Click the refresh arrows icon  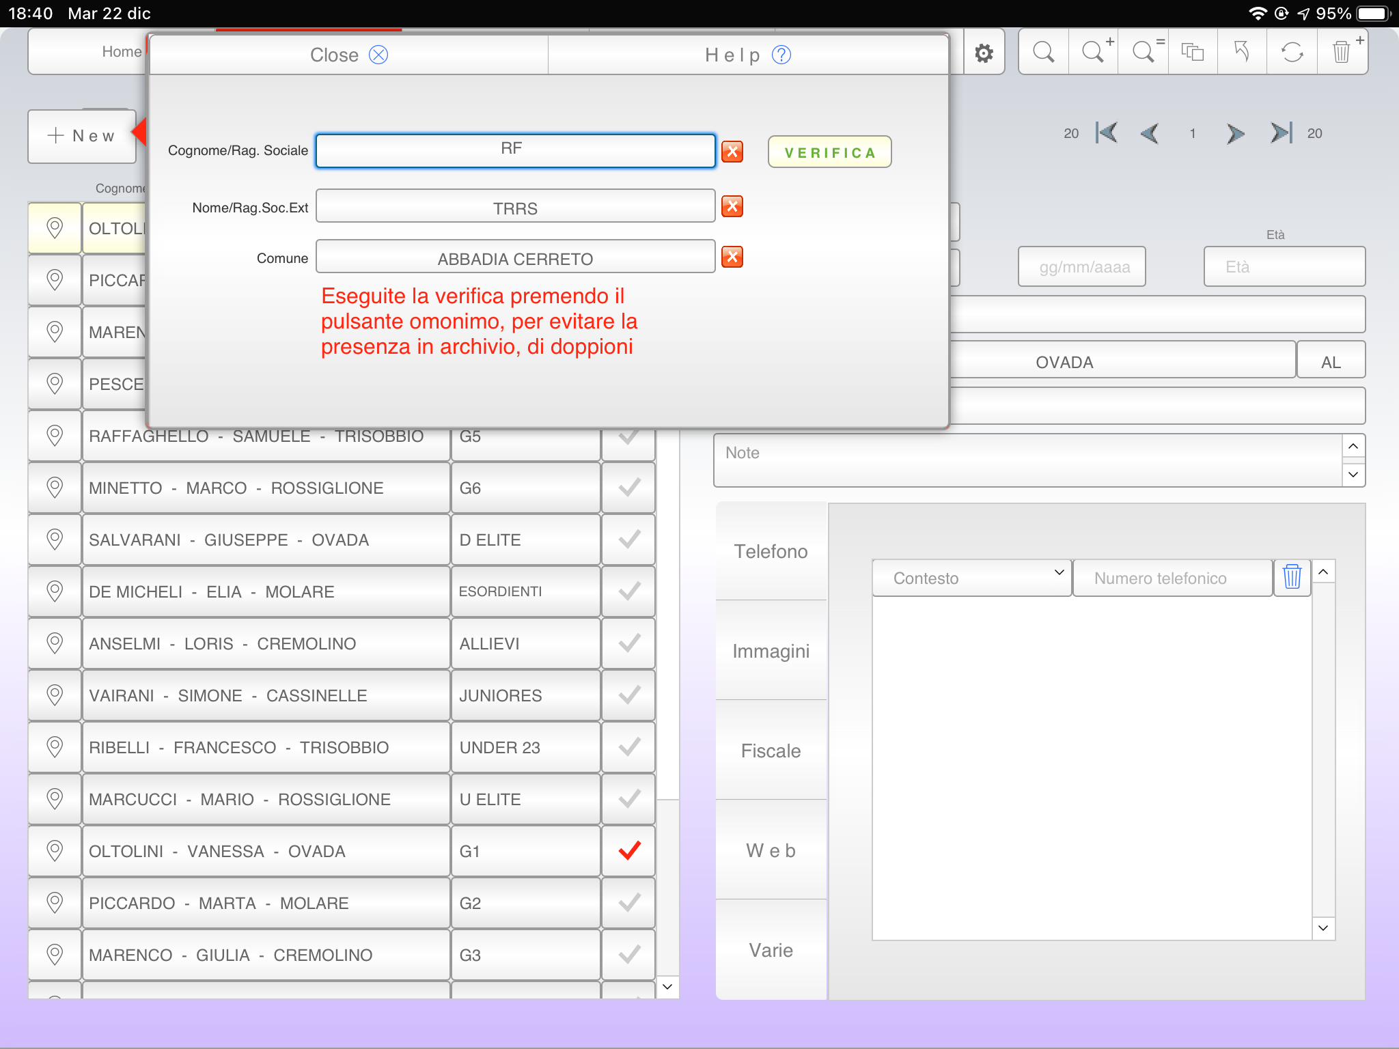[1292, 52]
